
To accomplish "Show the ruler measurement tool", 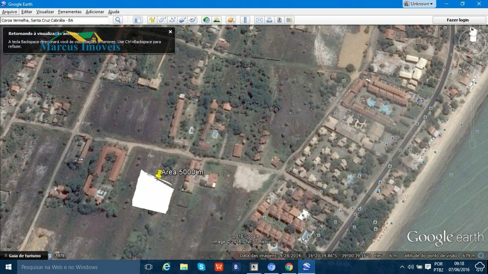I will tap(245, 20).
